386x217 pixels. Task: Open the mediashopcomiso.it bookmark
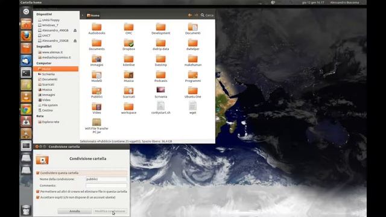54,57
